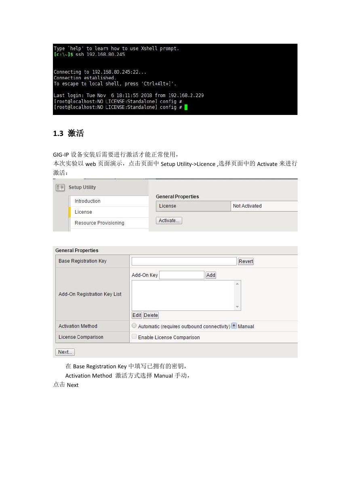Screen dimensions: 351x497
Task: Click the Activation Method label
Action: click(78, 326)
